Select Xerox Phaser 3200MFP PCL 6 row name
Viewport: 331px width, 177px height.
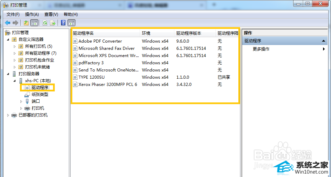pos(108,84)
